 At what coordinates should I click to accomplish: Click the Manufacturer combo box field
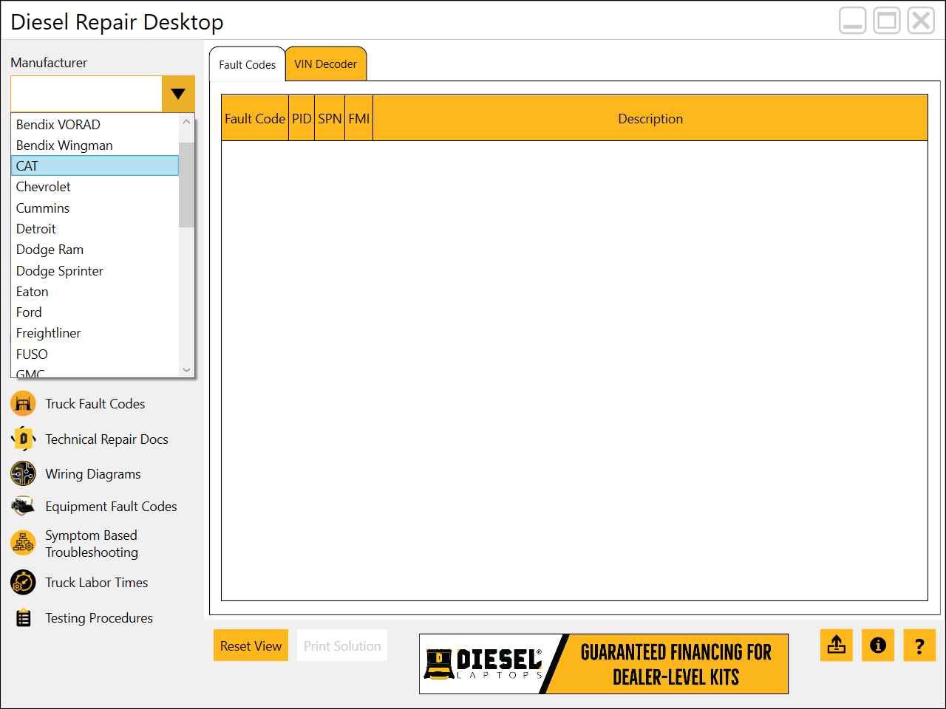pos(86,94)
